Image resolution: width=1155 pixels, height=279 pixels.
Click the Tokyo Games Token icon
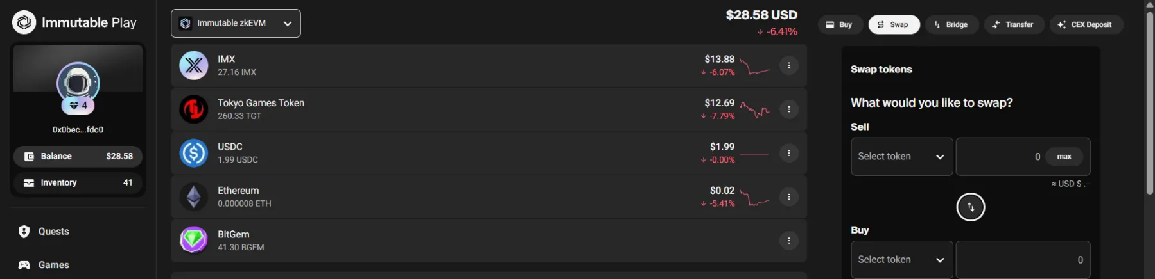click(x=193, y=109)
